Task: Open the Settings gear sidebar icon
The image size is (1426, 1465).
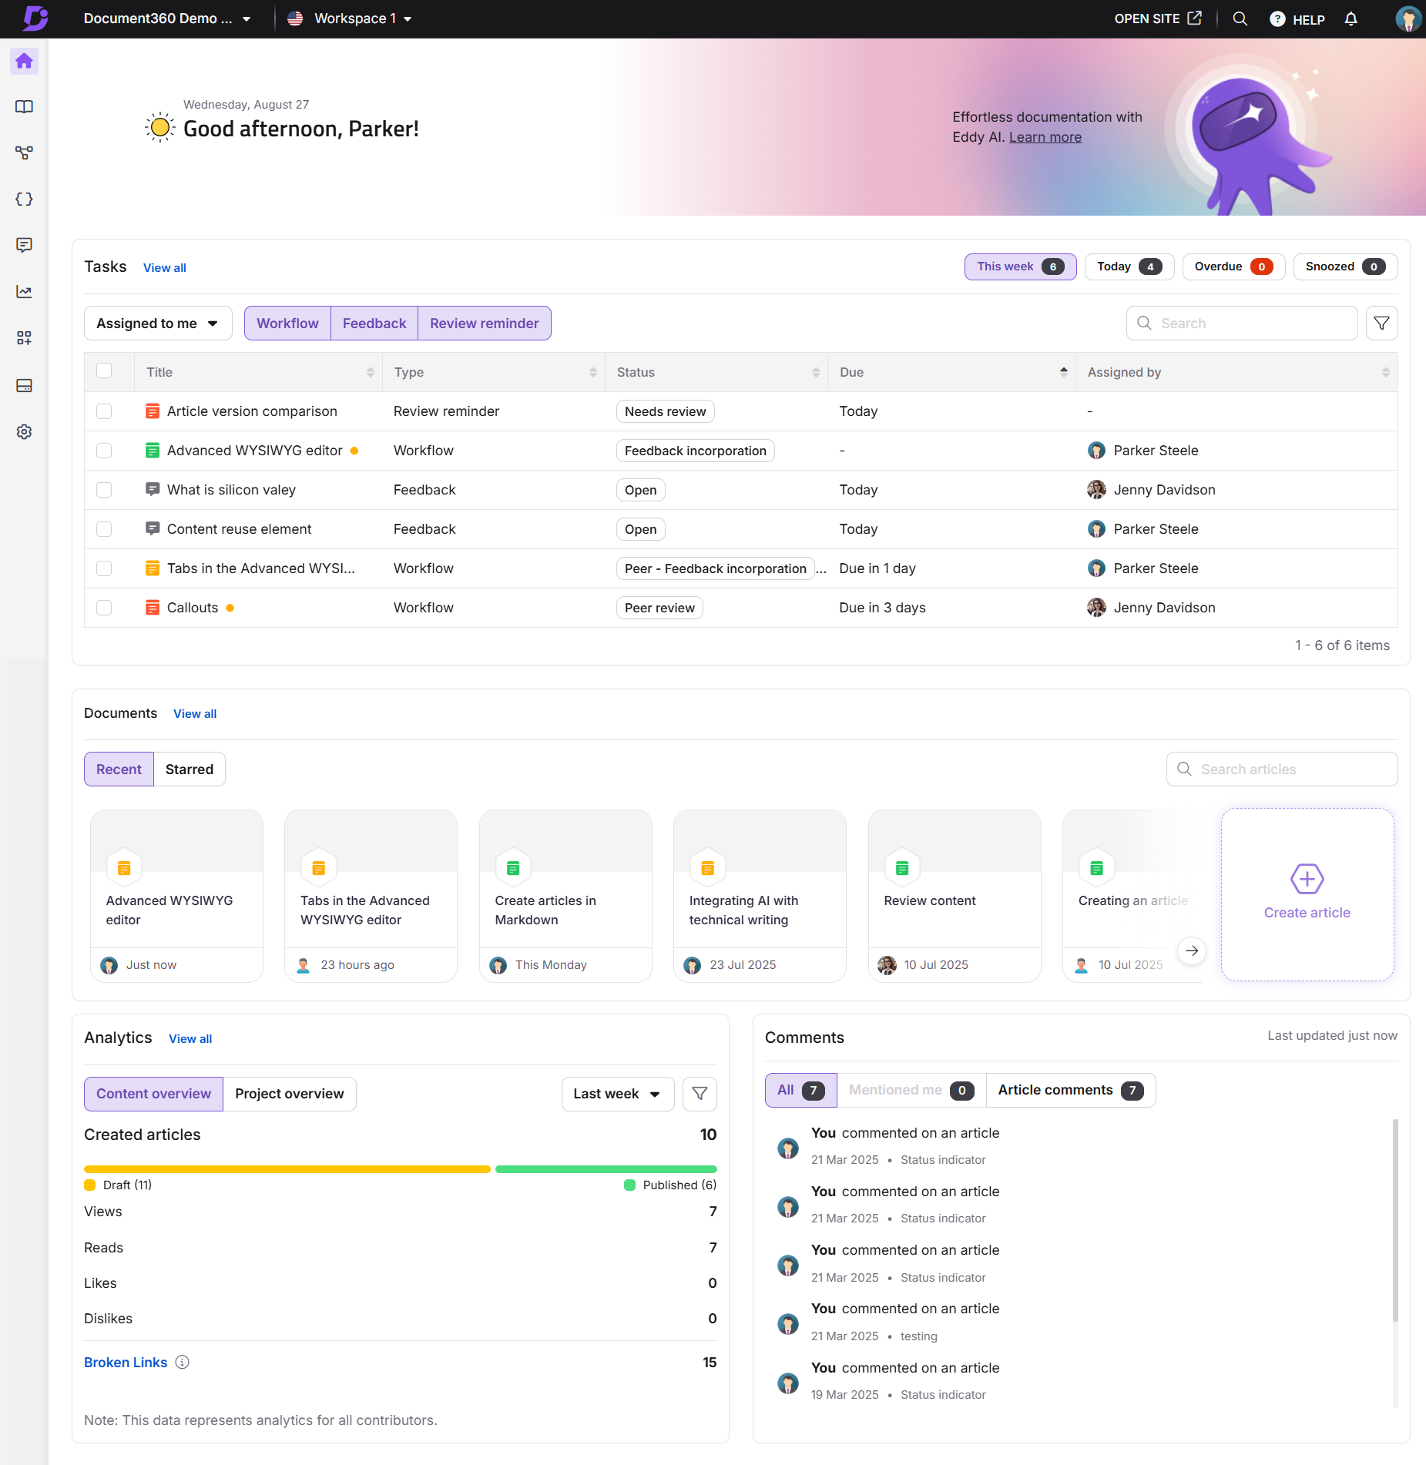Action: [24, 432]
